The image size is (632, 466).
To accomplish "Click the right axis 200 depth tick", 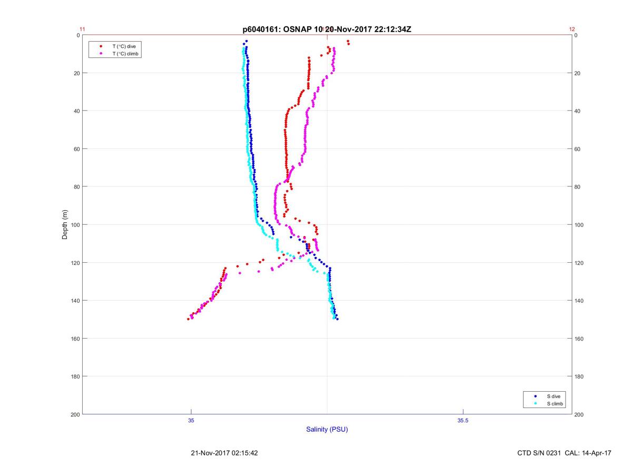I will pos(579,414).
